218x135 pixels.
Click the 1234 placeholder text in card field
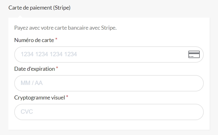click(x=49, y=54)
